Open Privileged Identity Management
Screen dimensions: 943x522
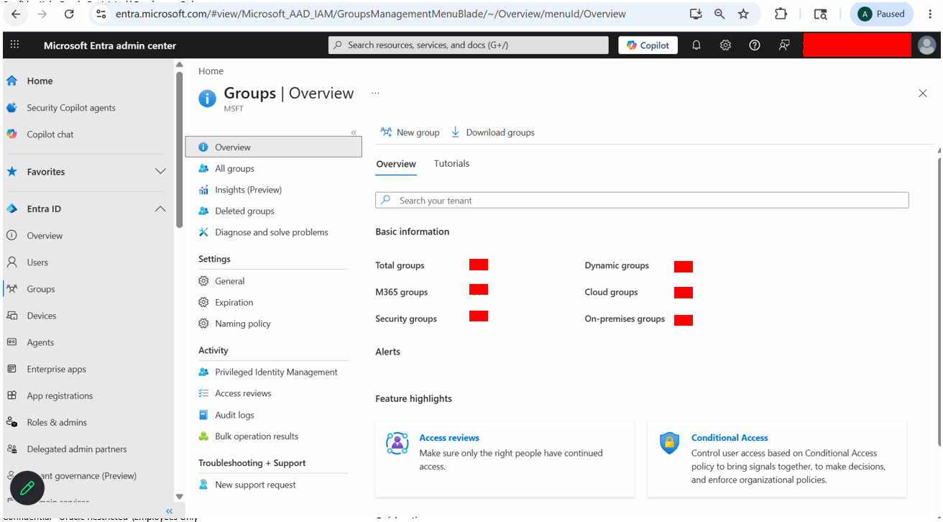(276, 372)
